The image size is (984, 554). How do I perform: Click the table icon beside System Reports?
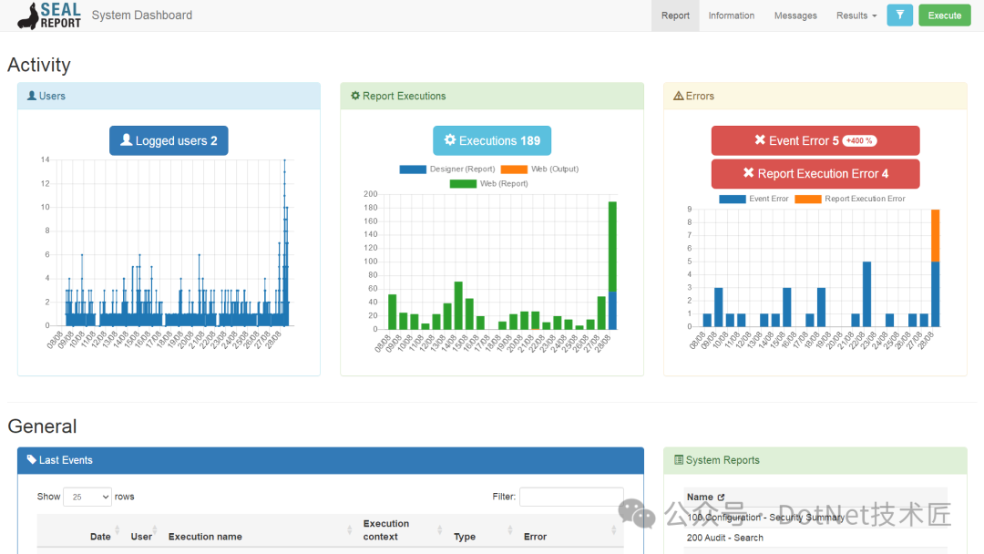point(678,460)
